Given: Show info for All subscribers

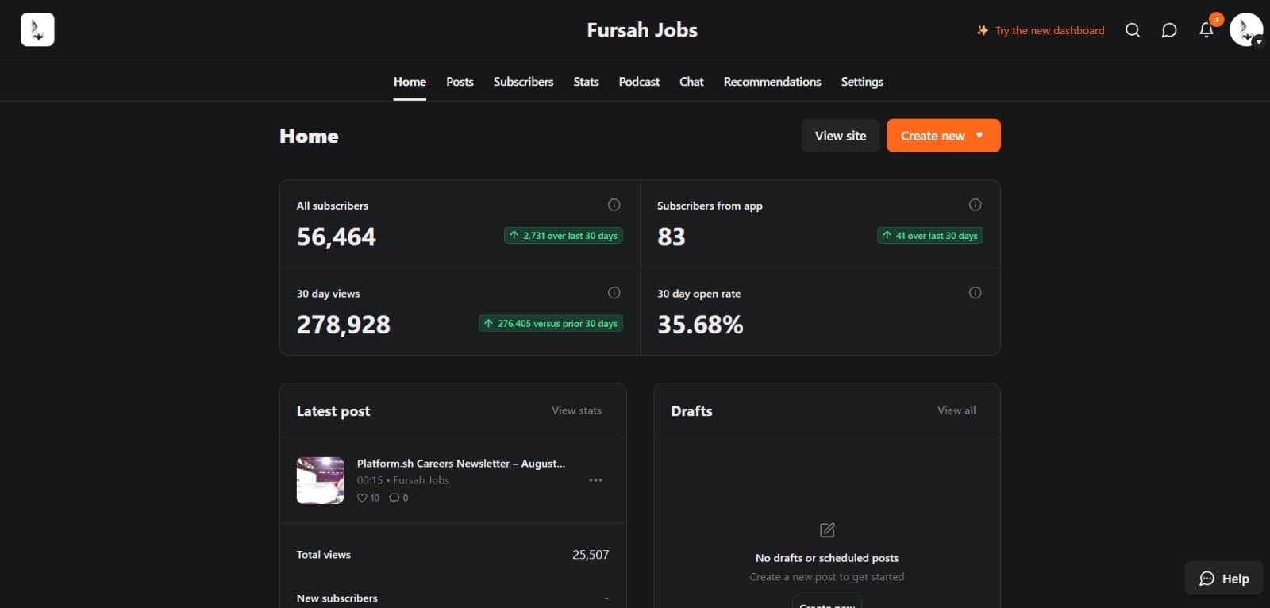Looking at the screenshot, I should [614, 205].
